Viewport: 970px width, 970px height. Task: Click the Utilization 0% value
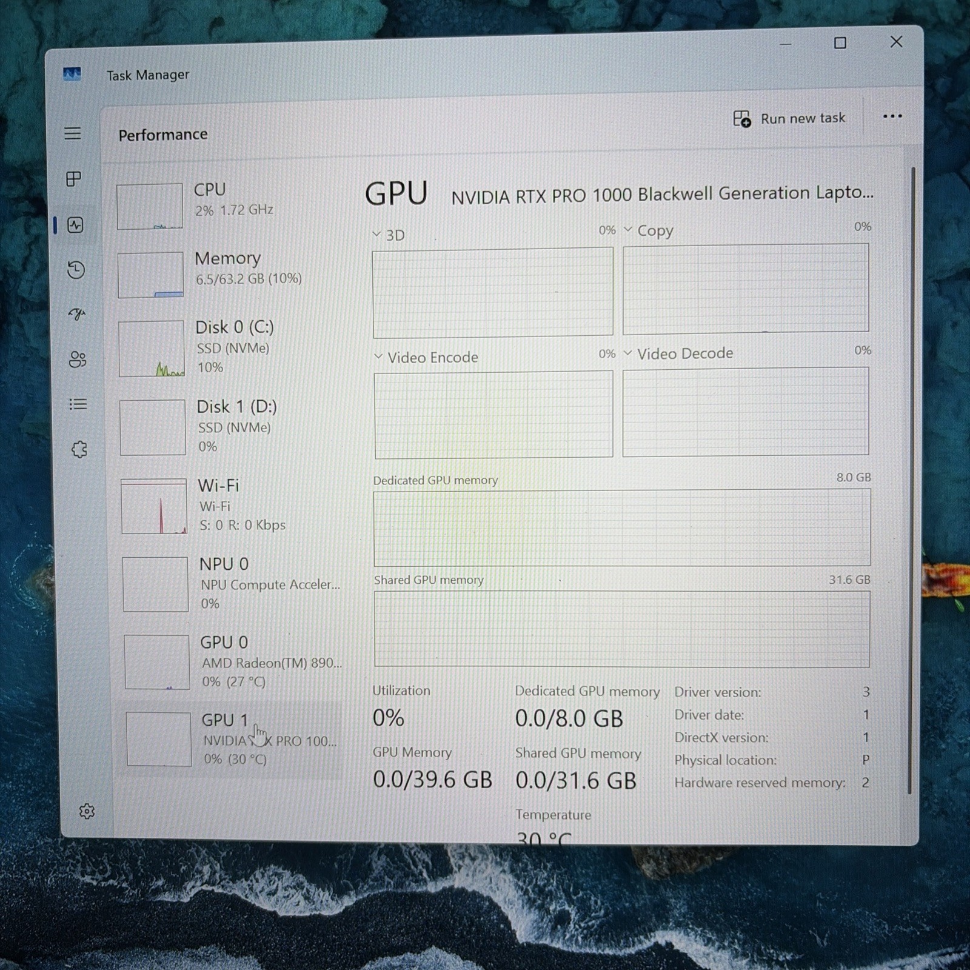click(389, 718)
